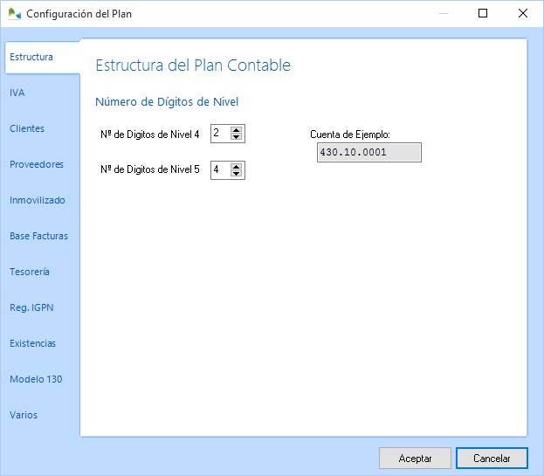This screenshot has height=476, width=544.
Task: Click the app icon in title bar
Action: point(14,14)
